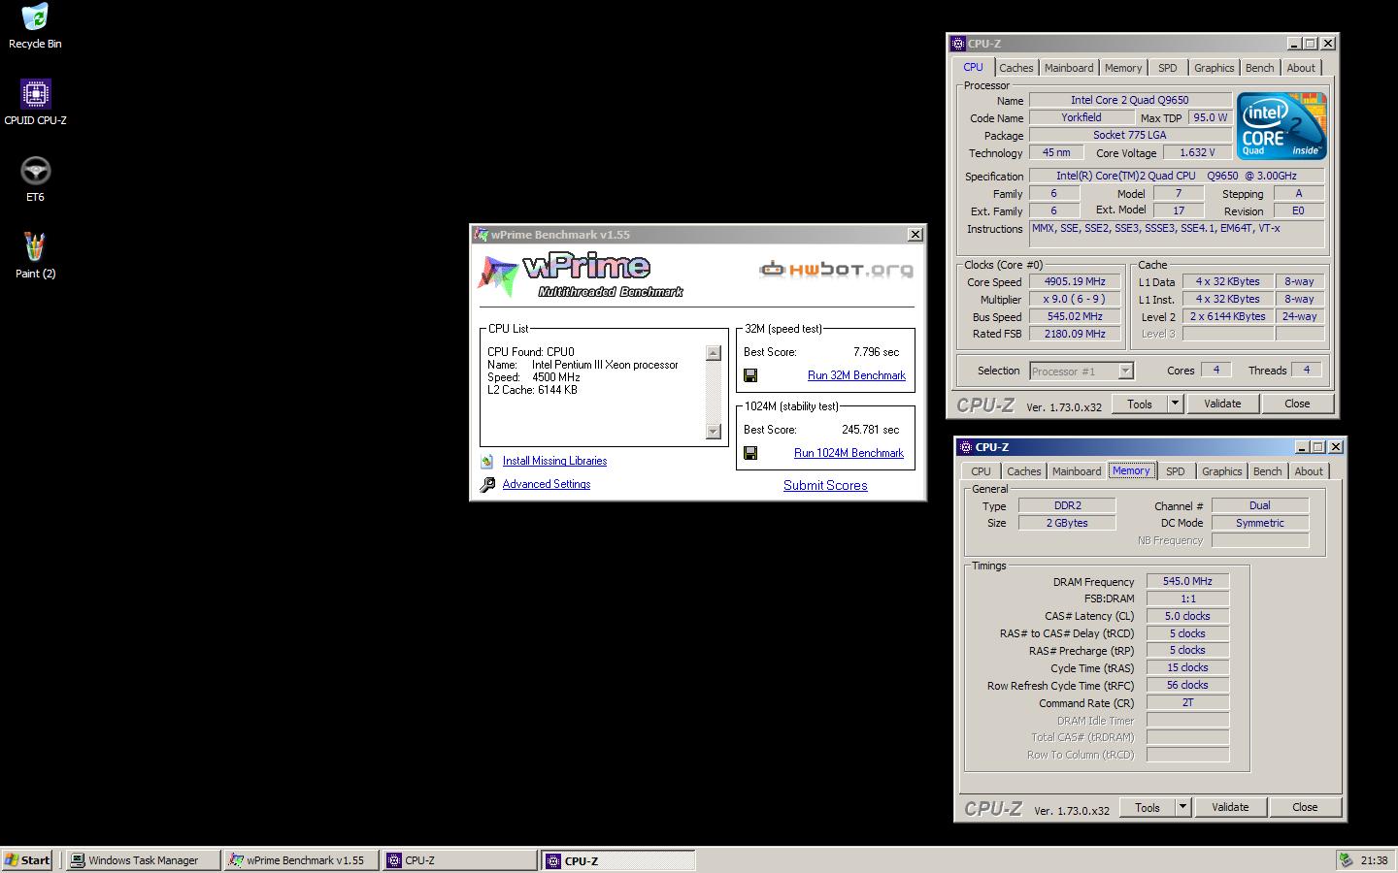
Task: Click the taskbar clock showing 21:38
Action: pos(1374,859)
